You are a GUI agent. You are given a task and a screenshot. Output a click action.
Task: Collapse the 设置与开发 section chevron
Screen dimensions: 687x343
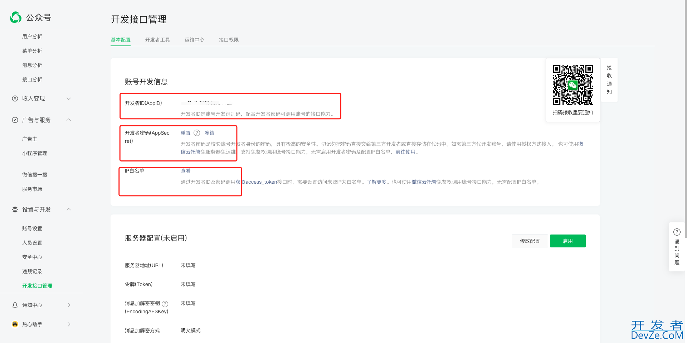coord(69,209)
